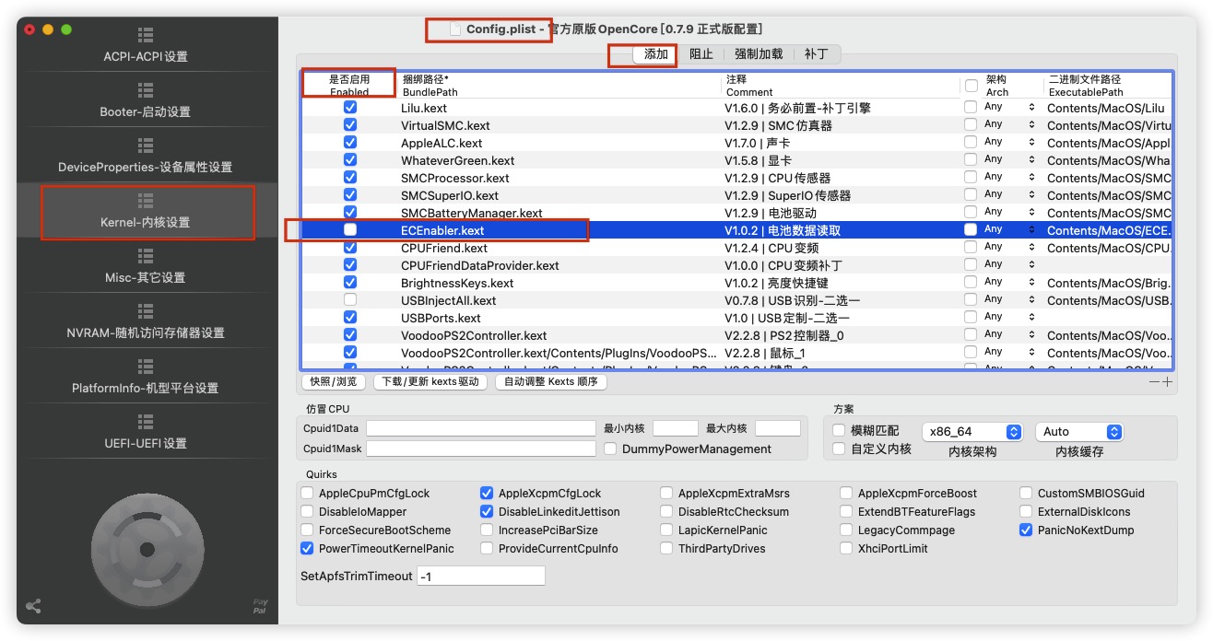The image size is (1213, 641).
Task: Enable the 模糊匹配 checkbox
Action: pos(839,430)
